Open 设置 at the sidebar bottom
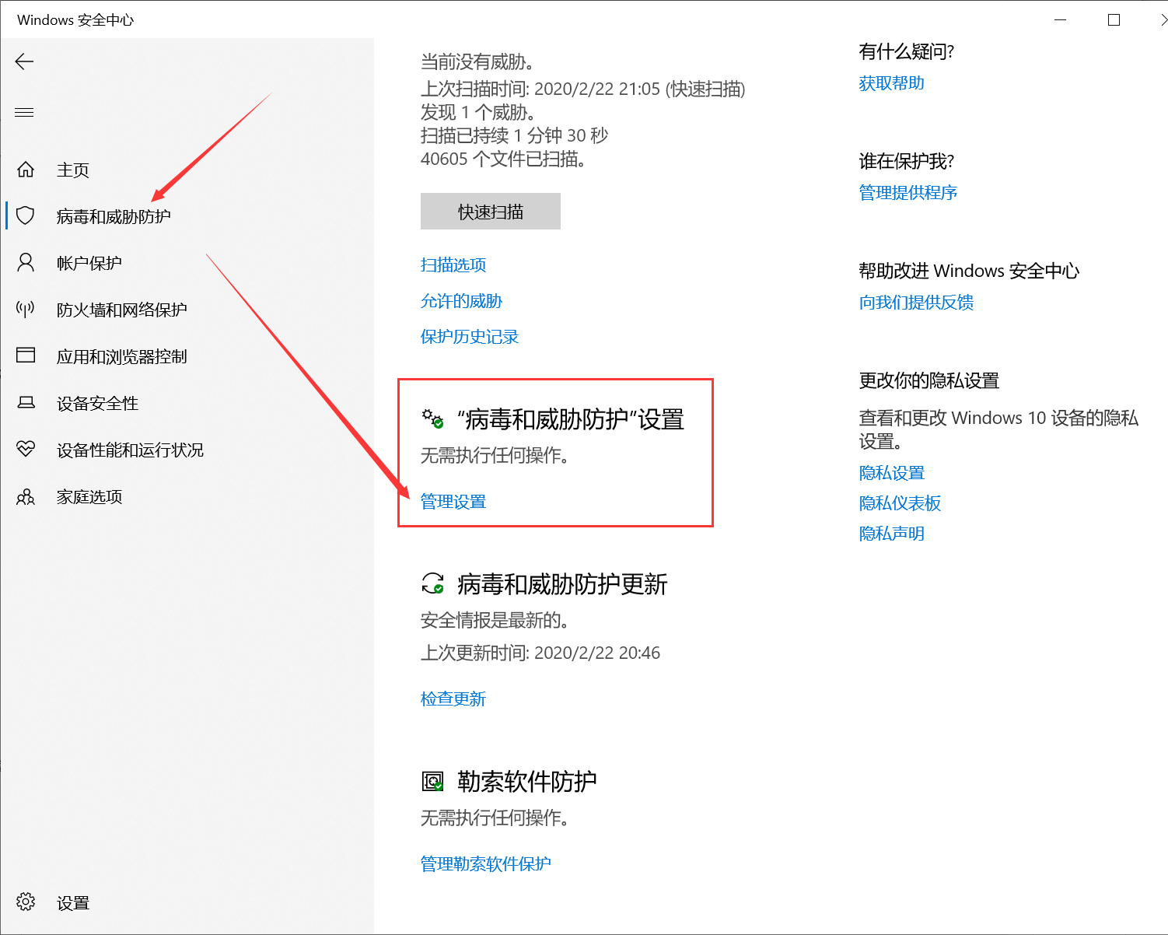Screen dimensions: 1168x935 73,902
